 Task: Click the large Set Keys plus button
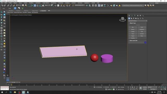pyautogui.click(x=141, y=88)
